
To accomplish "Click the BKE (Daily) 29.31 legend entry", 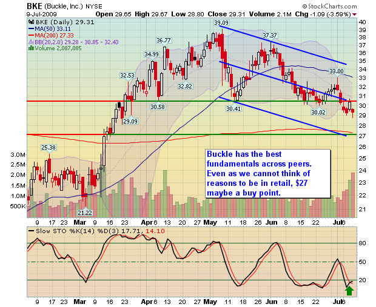I will pyautogui.click(x=64, y=22).
